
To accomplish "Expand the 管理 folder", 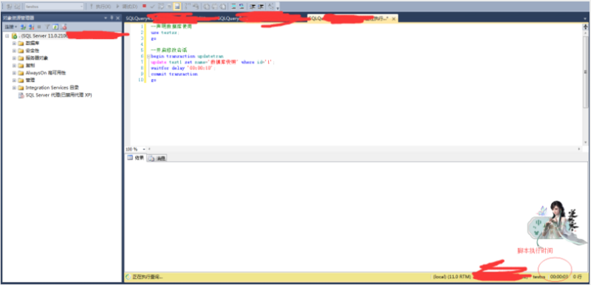I will (x=14, y=80).
